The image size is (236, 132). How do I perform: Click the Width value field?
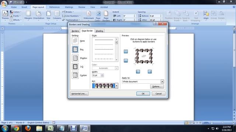pyautogui.click(x=96, y=75)
